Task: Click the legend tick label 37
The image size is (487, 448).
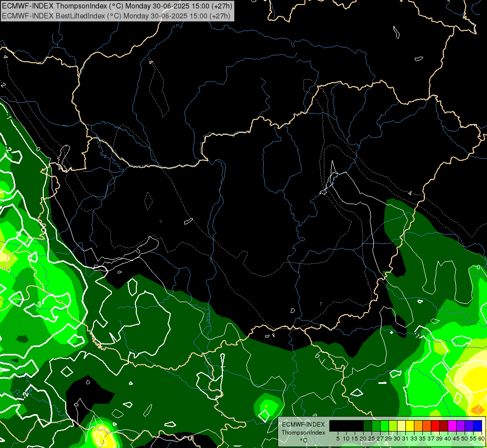Action: [431, 439]
